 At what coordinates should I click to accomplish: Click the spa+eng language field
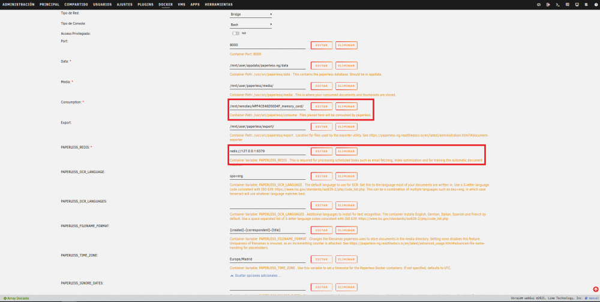tap(268, 176)
